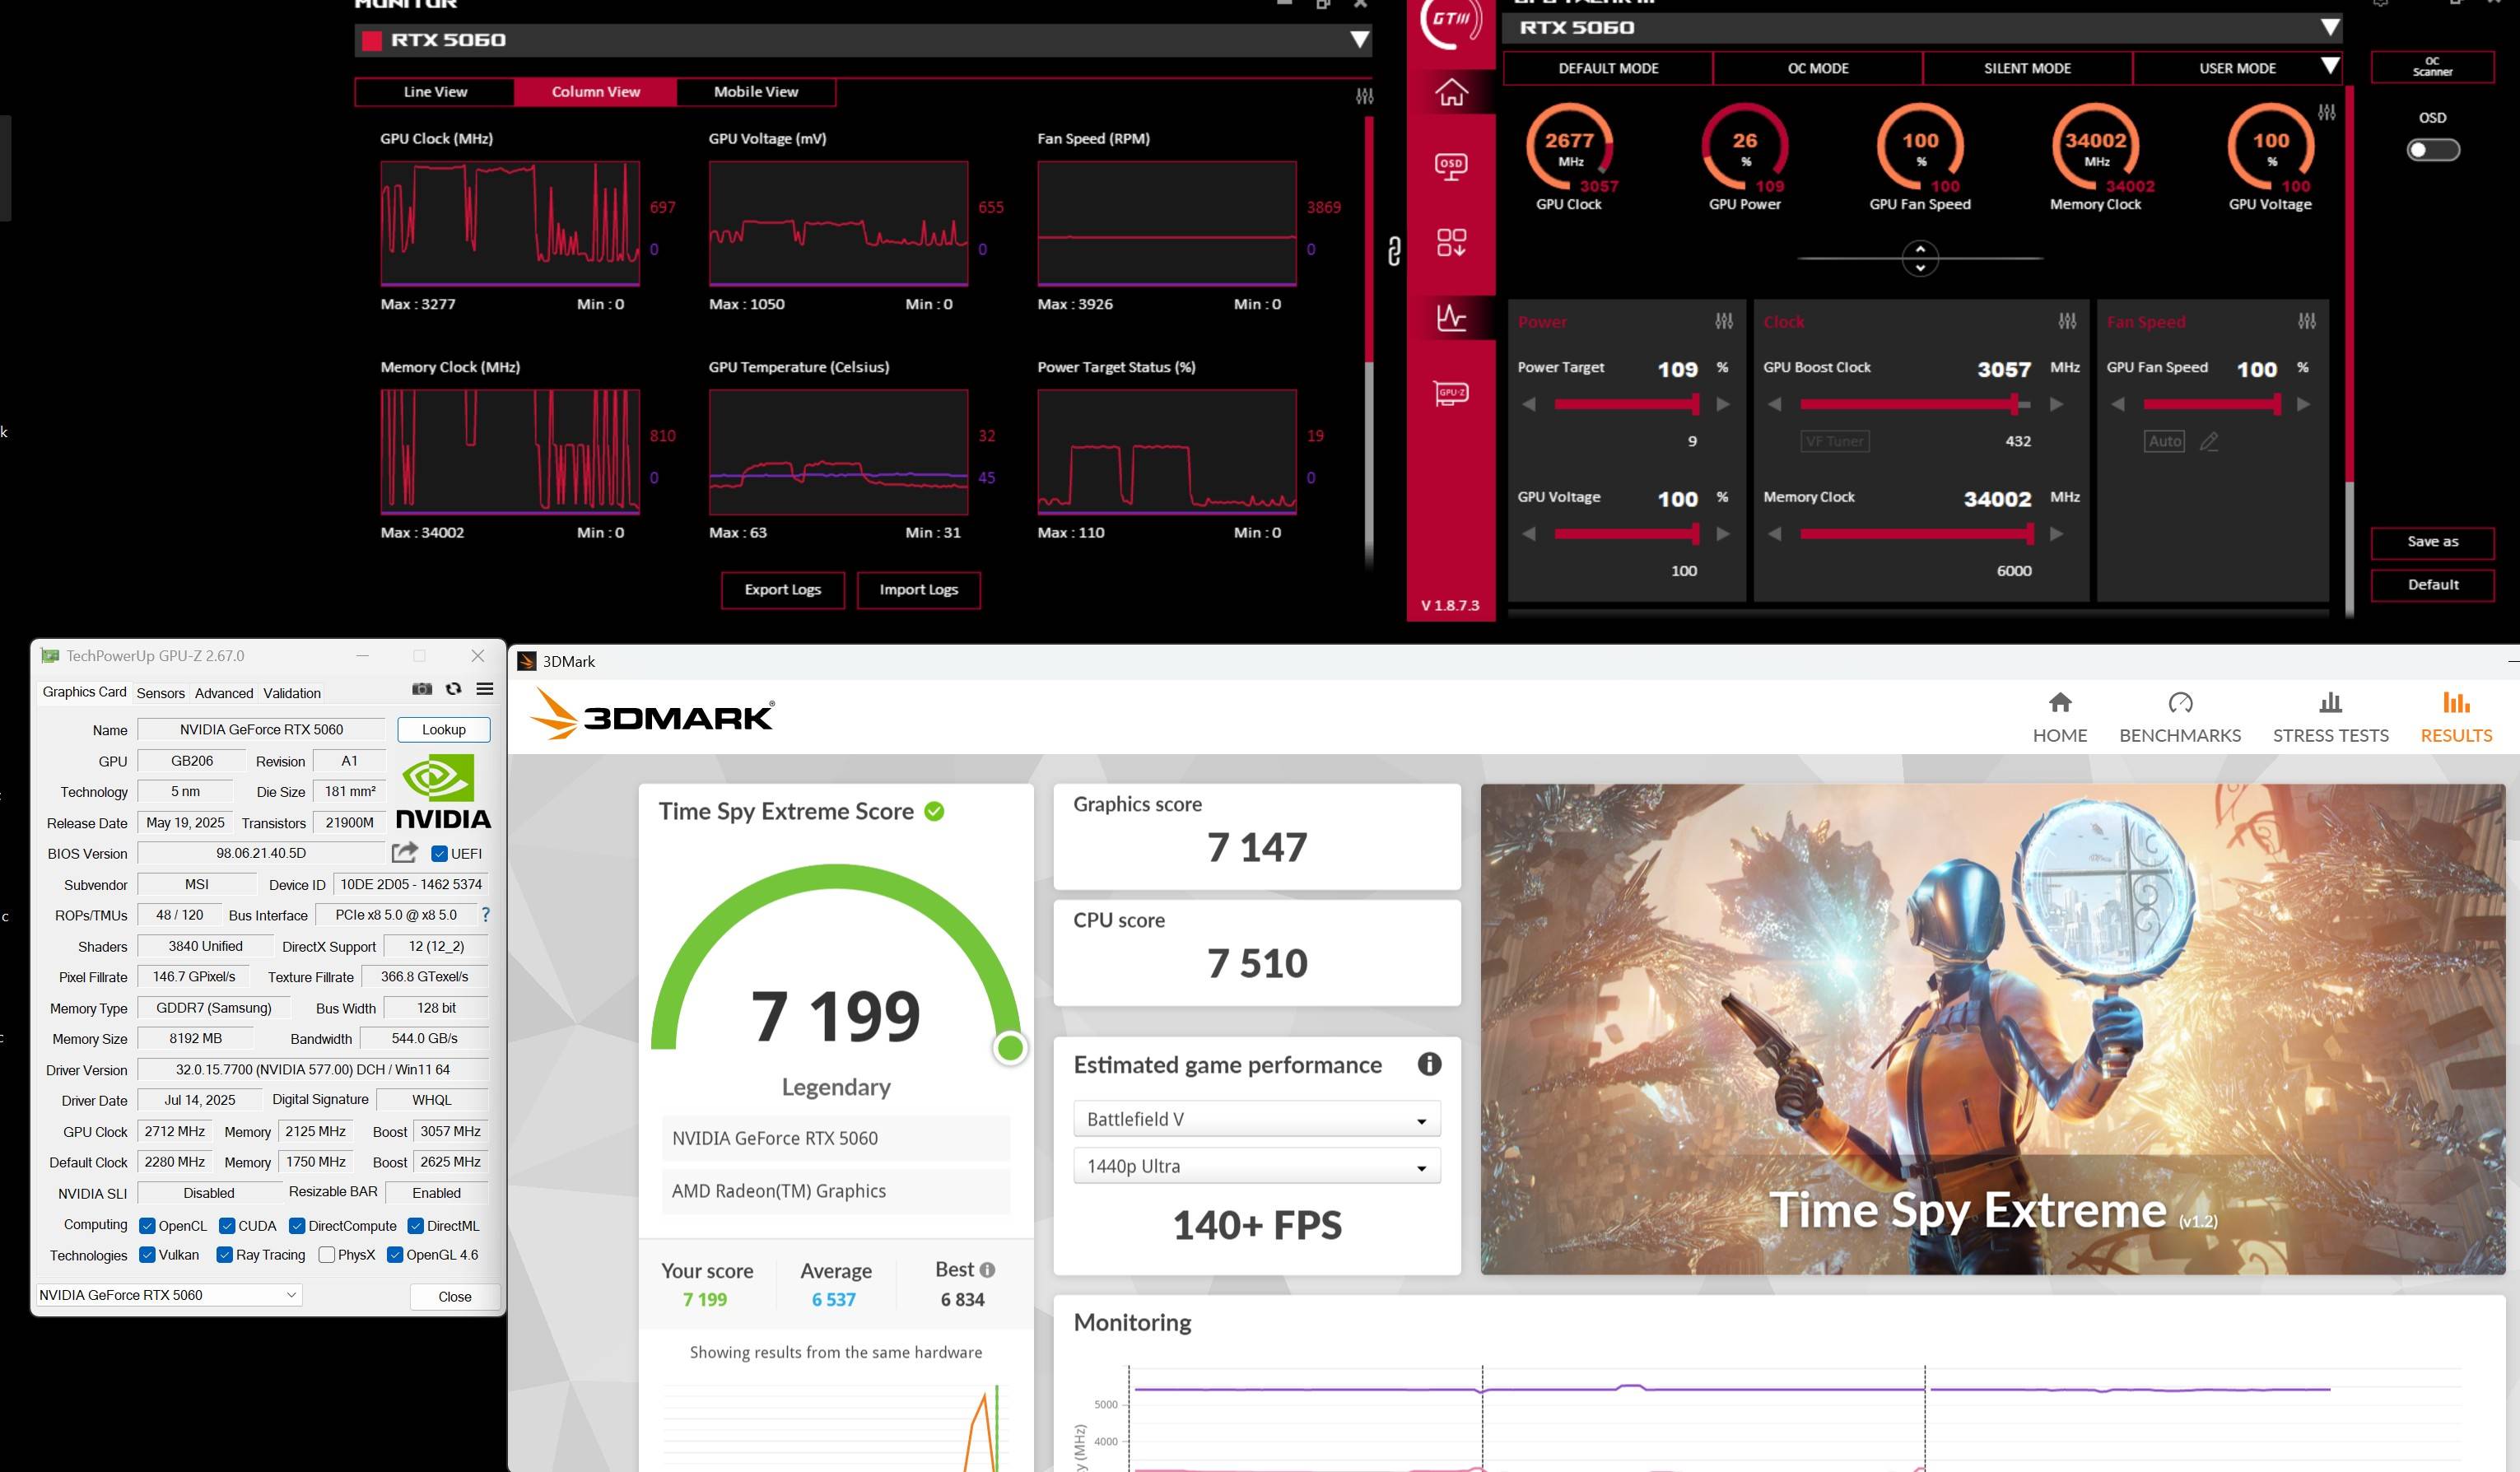2520x1472 pixels.
Task: Open 3DMark BENCHMARKS section
Action: coord(2180,717)
